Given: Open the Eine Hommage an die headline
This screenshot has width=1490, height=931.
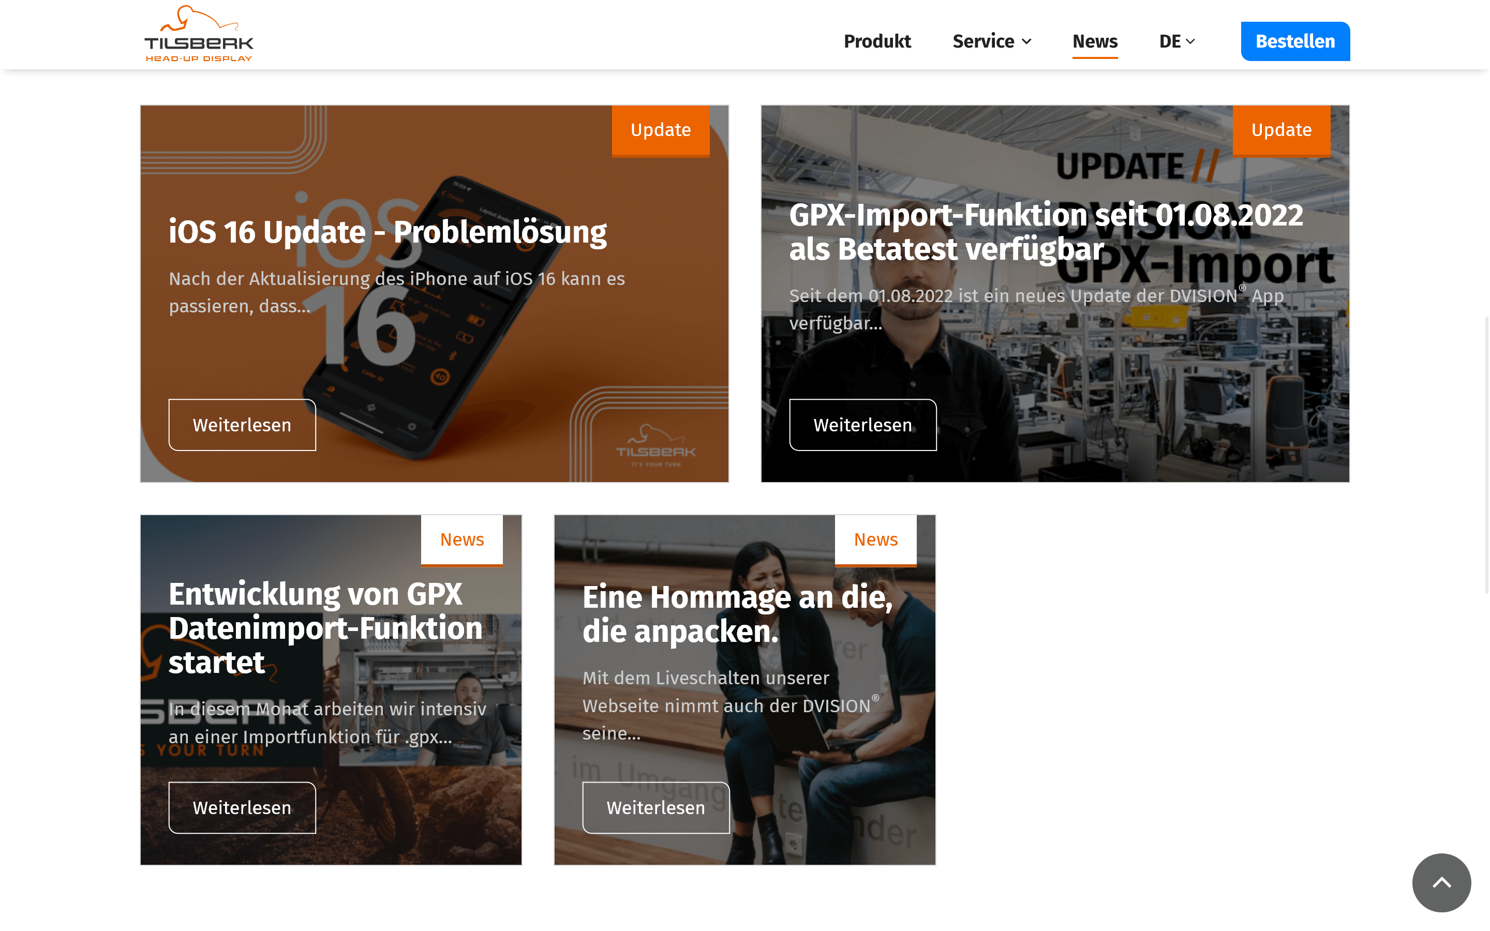Looking at the screenshot, I should point(738,614).
